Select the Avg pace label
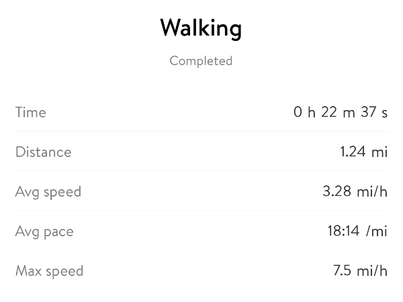 [44, 232]
